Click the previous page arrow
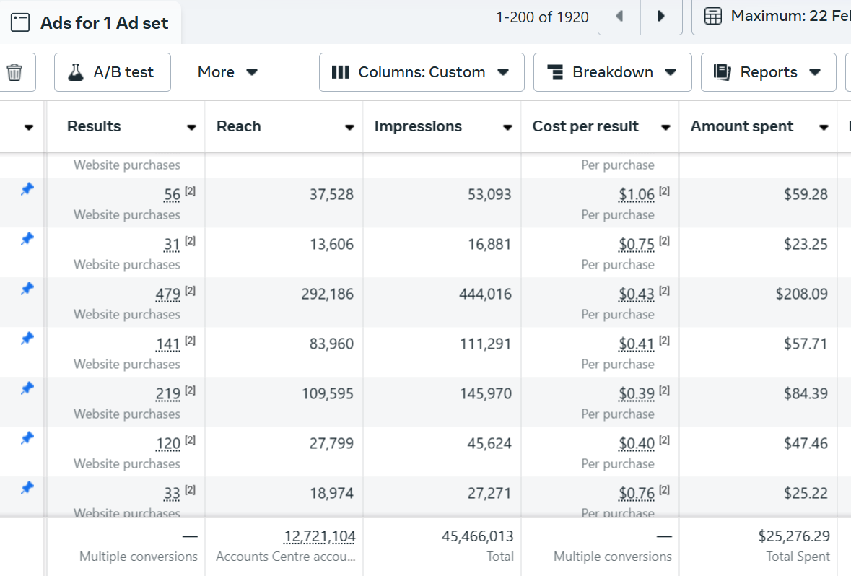This screenshot has height=576, width=851. [x=619, y=15]
